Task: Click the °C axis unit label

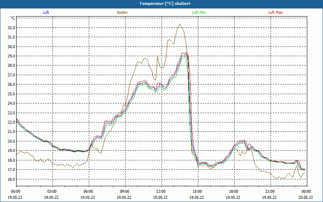Action: [x=13, y=18]
